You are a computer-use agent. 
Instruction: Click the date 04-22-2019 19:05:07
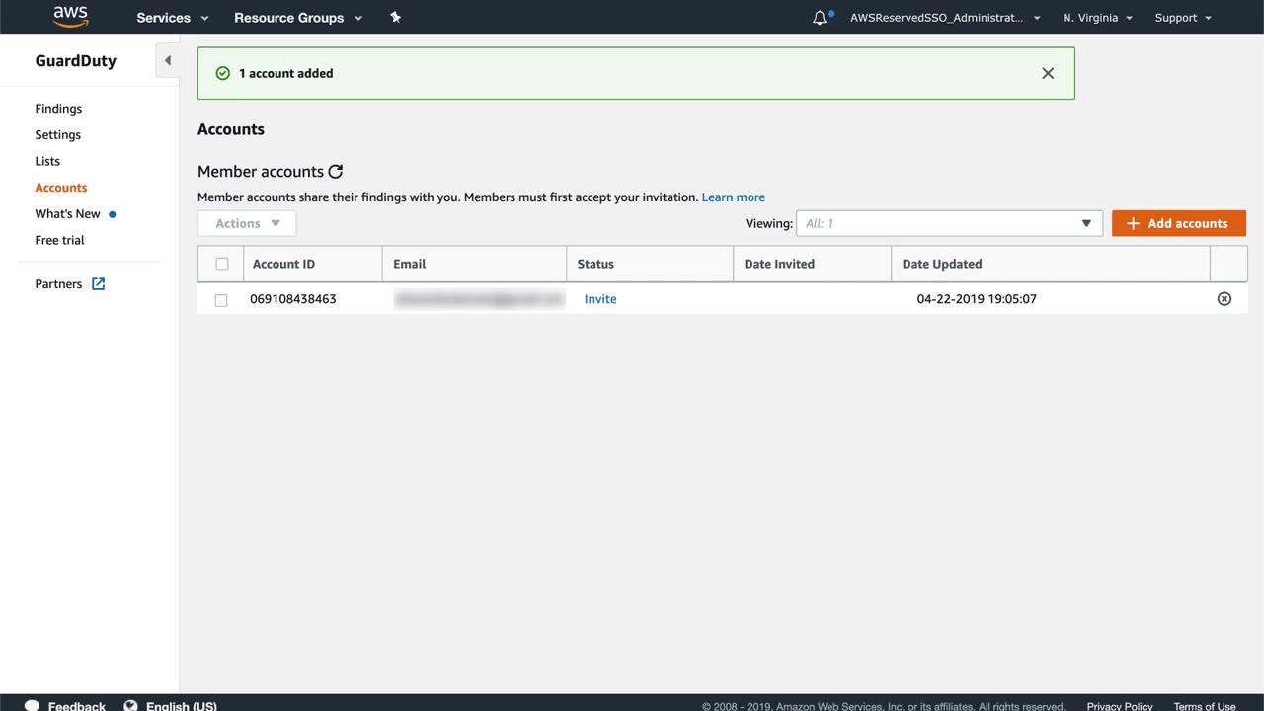(977, 299)
